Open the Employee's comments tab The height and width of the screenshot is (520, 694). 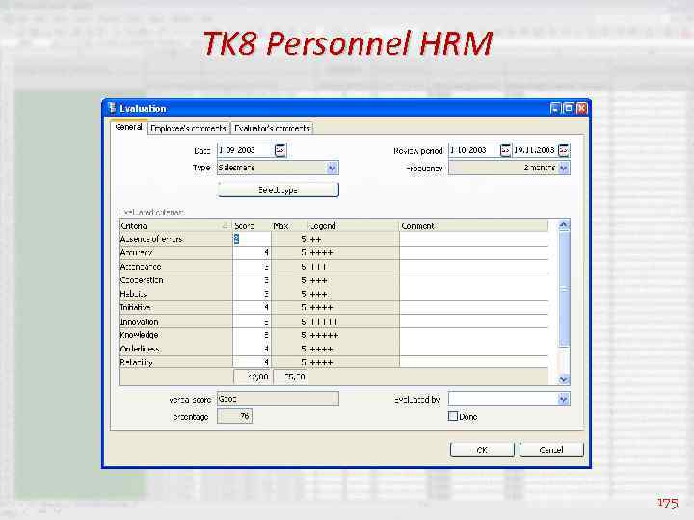pos(189,128)
